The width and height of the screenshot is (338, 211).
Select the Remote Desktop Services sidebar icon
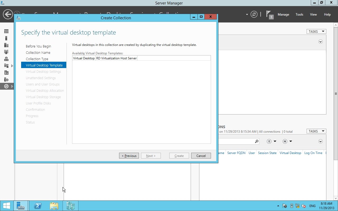6,86
